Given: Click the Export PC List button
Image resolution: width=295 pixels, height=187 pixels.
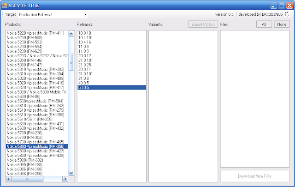Looking at the screenshot, I should point(203,24).
